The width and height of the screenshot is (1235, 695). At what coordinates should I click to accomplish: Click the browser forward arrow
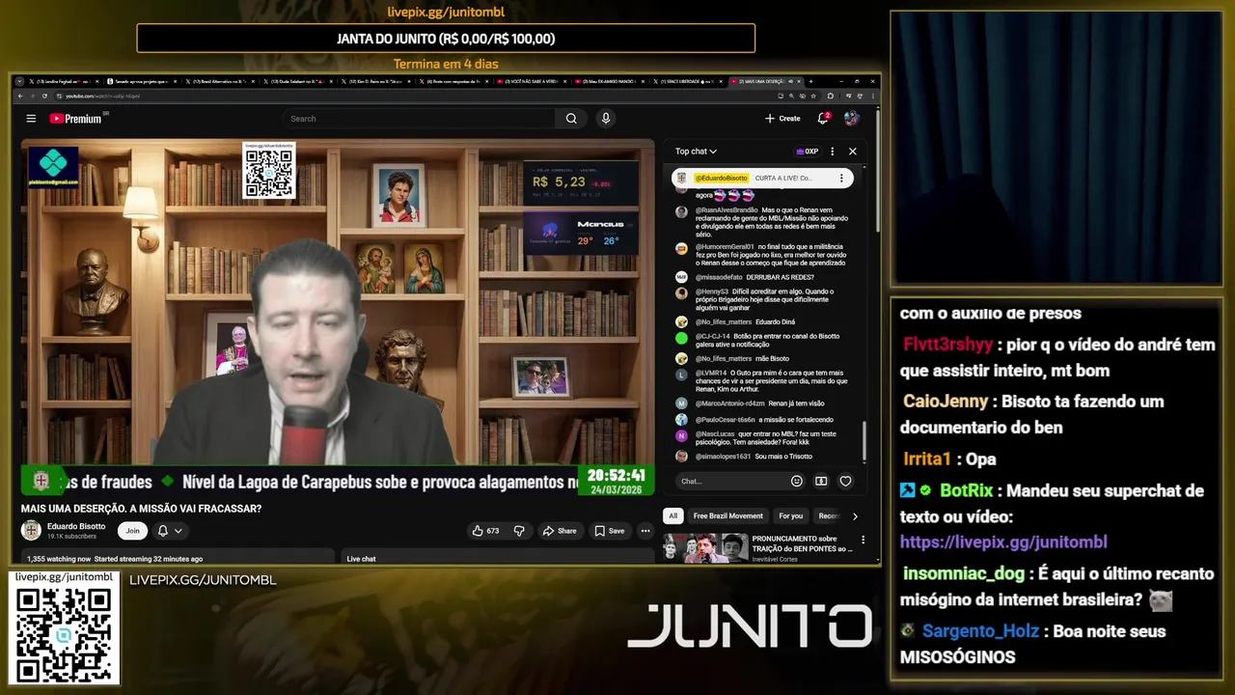click(33, 96)
